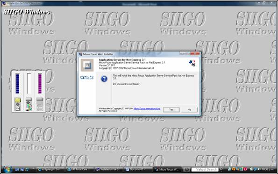Screen dimensions: 278x174
Task: Click the Net Express product logo image
Action: pos(87,65)
